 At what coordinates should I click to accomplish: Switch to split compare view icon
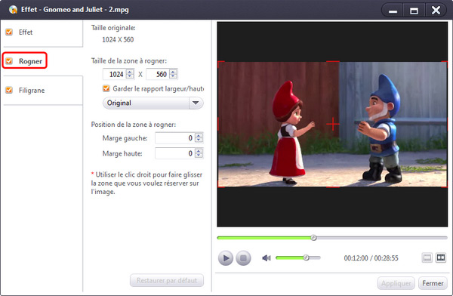click(x=441, y=257)
